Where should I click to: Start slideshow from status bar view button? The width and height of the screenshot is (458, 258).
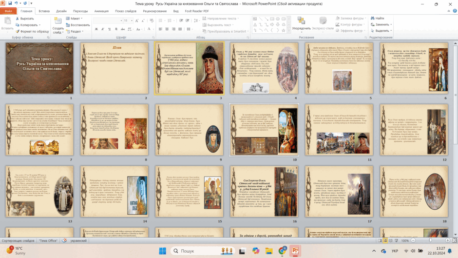[397, 240]
